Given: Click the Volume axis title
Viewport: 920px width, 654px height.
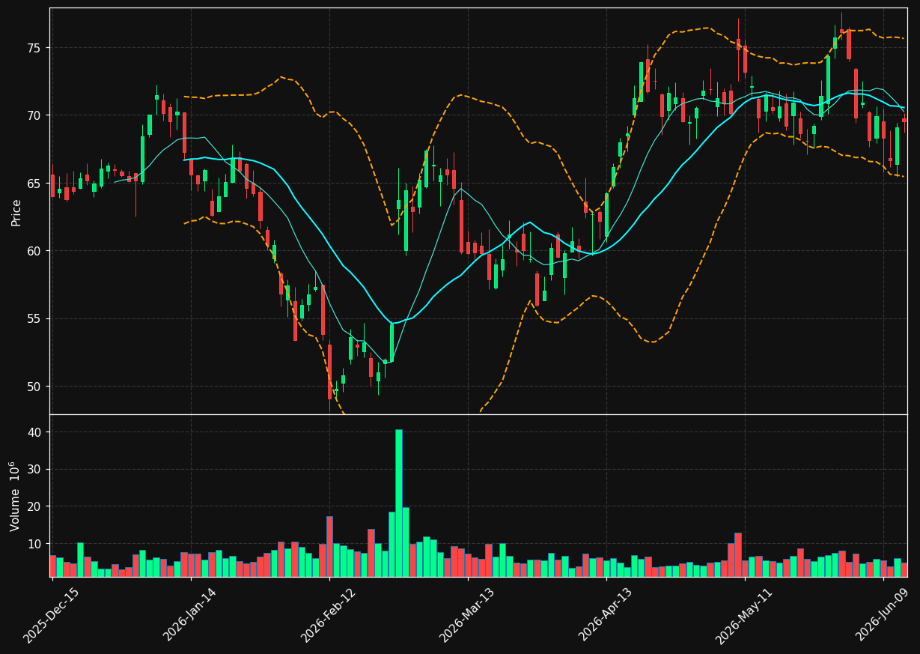Looking at the screenshot, I should [16, 497].
